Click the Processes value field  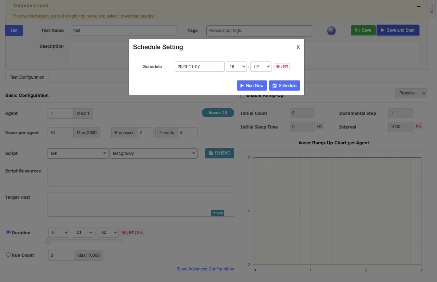(145, 133)
